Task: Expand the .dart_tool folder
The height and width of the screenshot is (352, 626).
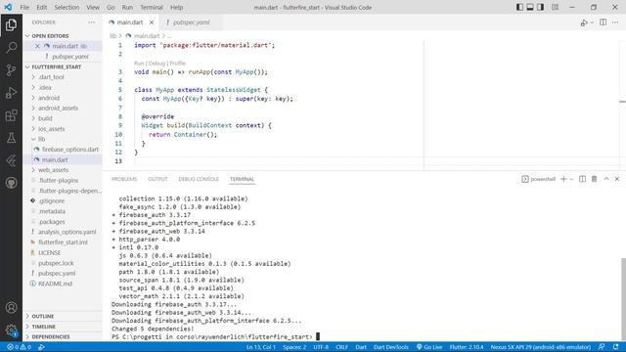Action: 63,77
